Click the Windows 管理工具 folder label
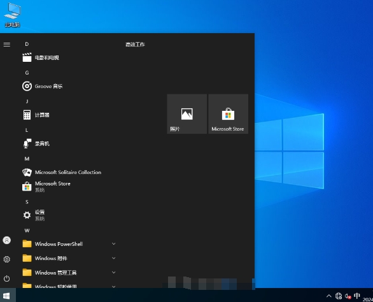The width and height of the screenshot is (373, 302). point(55,273)
